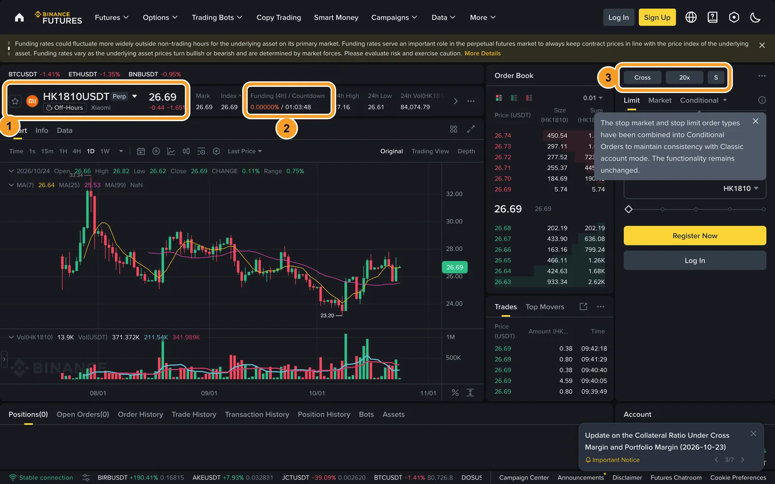Switch chart candlestick type icon
Image resolution: width=775 pixels, height=484 pixels.
186,151
